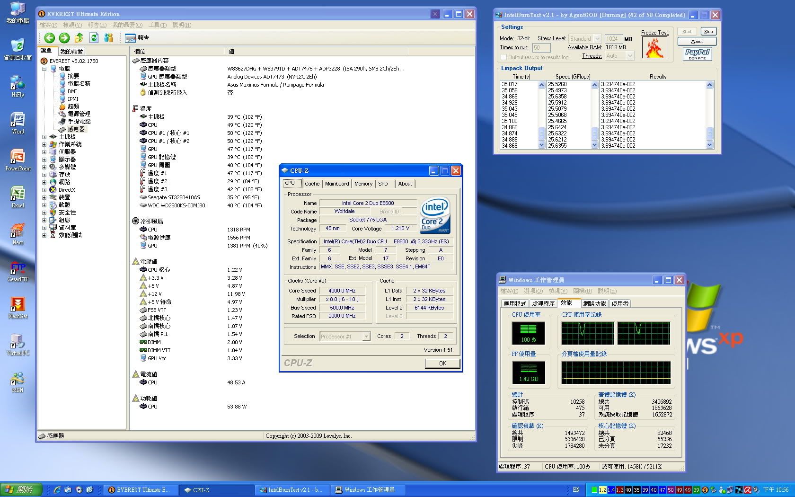Click the EVEREST Ultimate taskbar button
This screenshot has height=497, width=795.
point(141,490)
